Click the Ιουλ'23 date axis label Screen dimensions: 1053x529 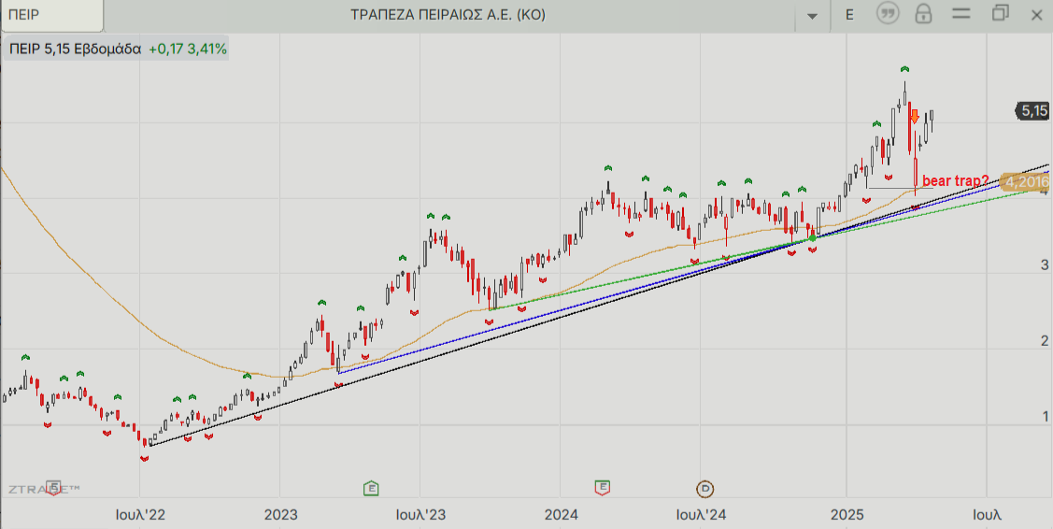pyautogui.click(x=420, y=516)
